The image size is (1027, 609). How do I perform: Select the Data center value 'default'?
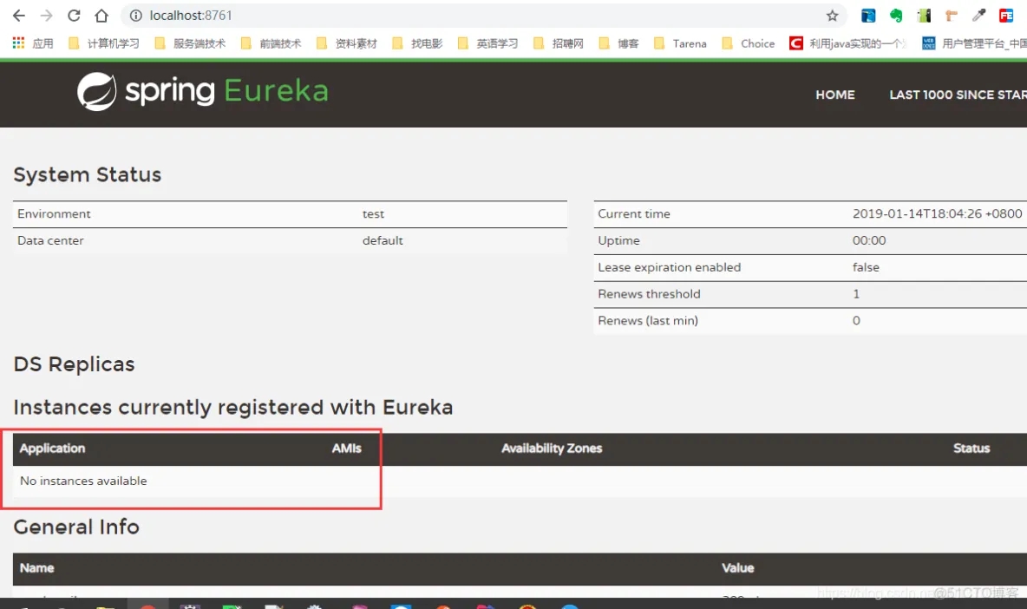383,241
